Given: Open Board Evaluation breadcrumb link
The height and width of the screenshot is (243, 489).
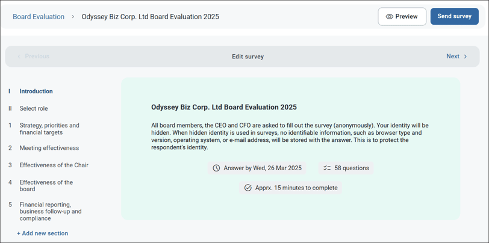Looking at the screenshot, I should pyautogui.click(x=39, y=17).
